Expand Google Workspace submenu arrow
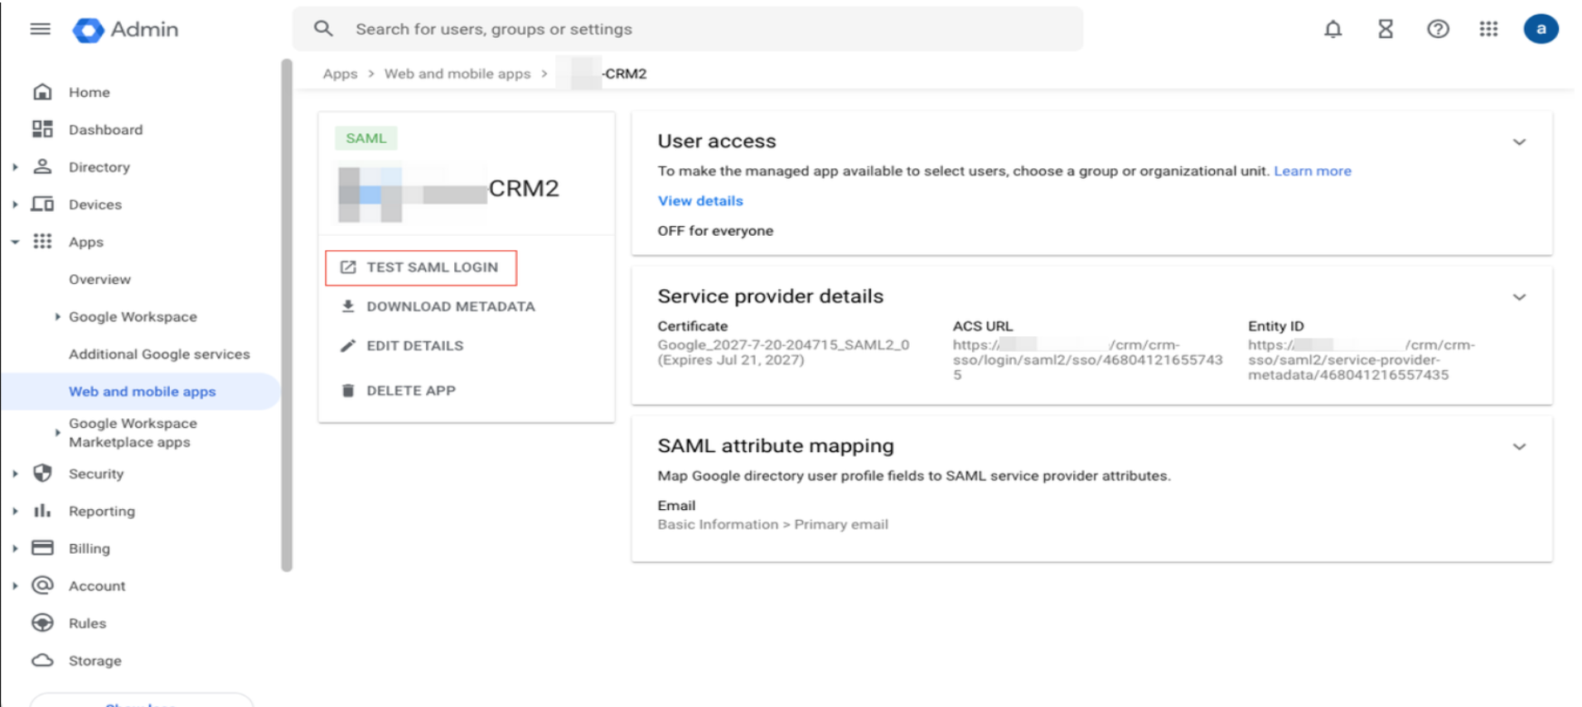Screen dimensions: 1582x707 click(x=57, y=316)
